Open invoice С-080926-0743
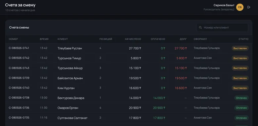The width and height of the screenshot is (258, 126). click(x=19, y=68)
